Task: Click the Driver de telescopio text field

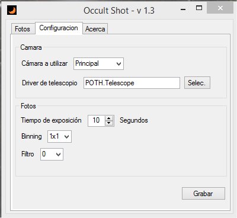Action: 132,83
